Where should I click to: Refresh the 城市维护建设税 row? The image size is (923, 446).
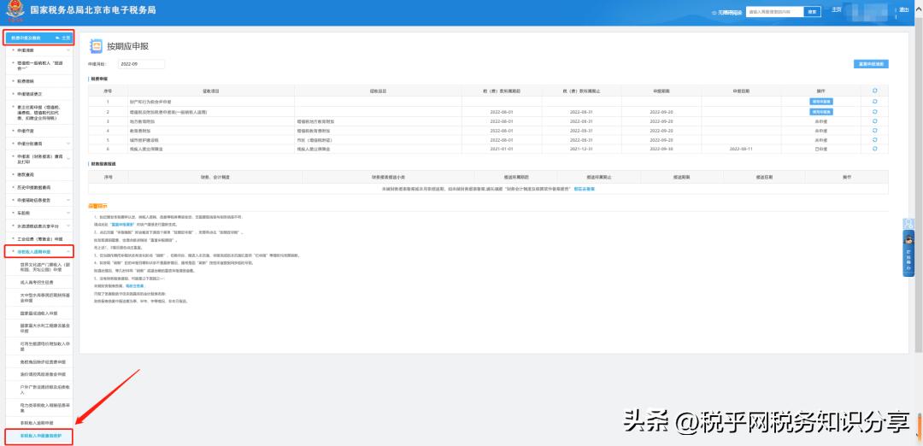click(875, 139)
